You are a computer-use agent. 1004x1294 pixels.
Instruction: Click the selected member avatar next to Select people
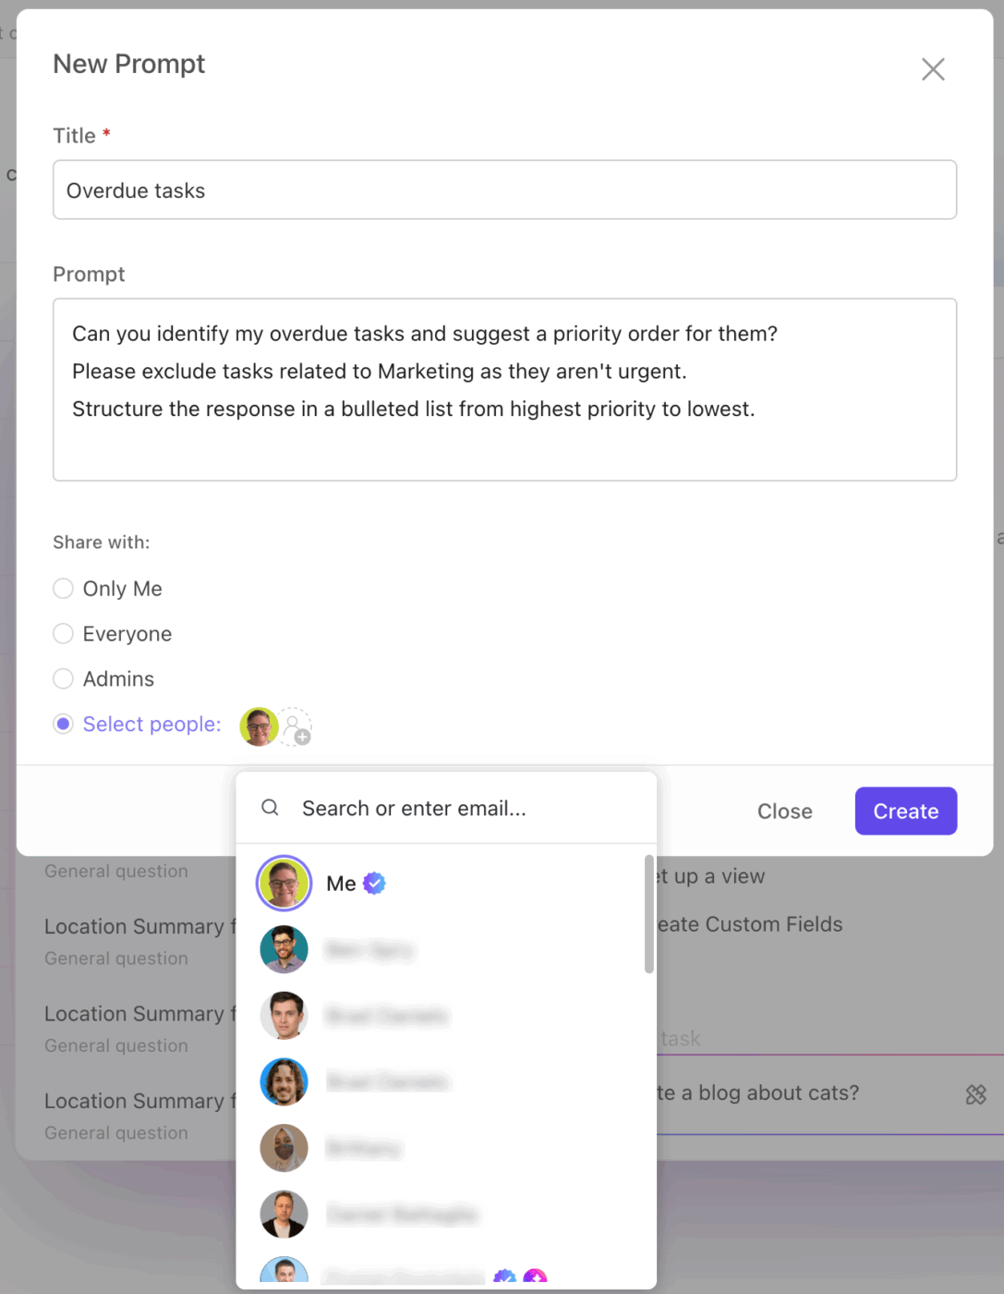258,727
